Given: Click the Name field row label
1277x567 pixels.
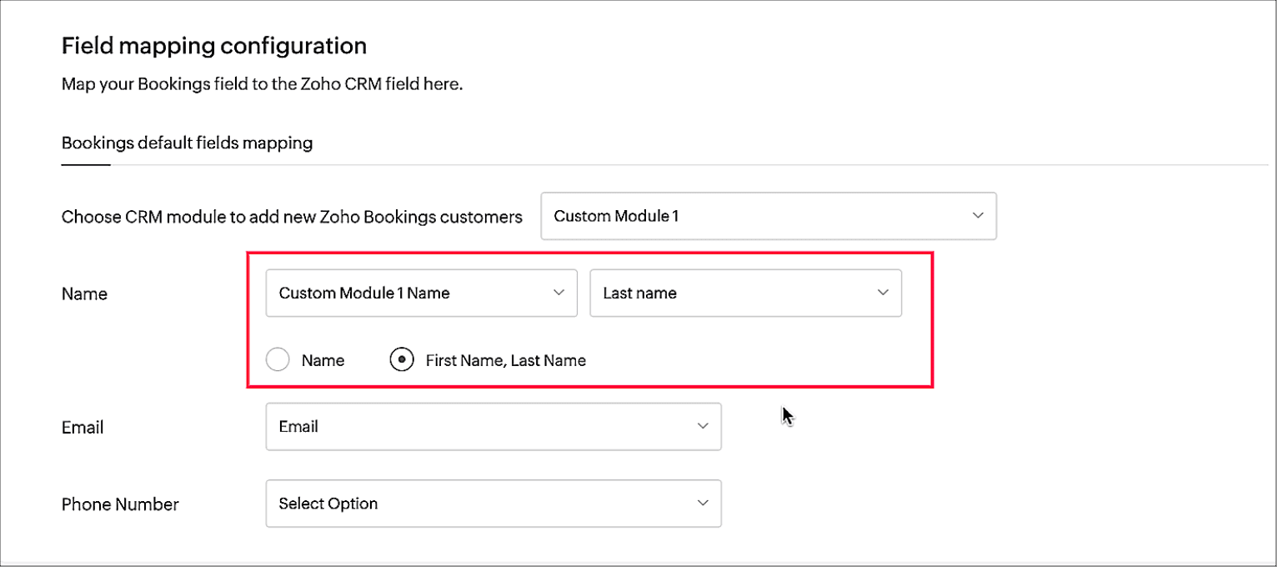Looking at the screenshot, I should tap(84, 294).
